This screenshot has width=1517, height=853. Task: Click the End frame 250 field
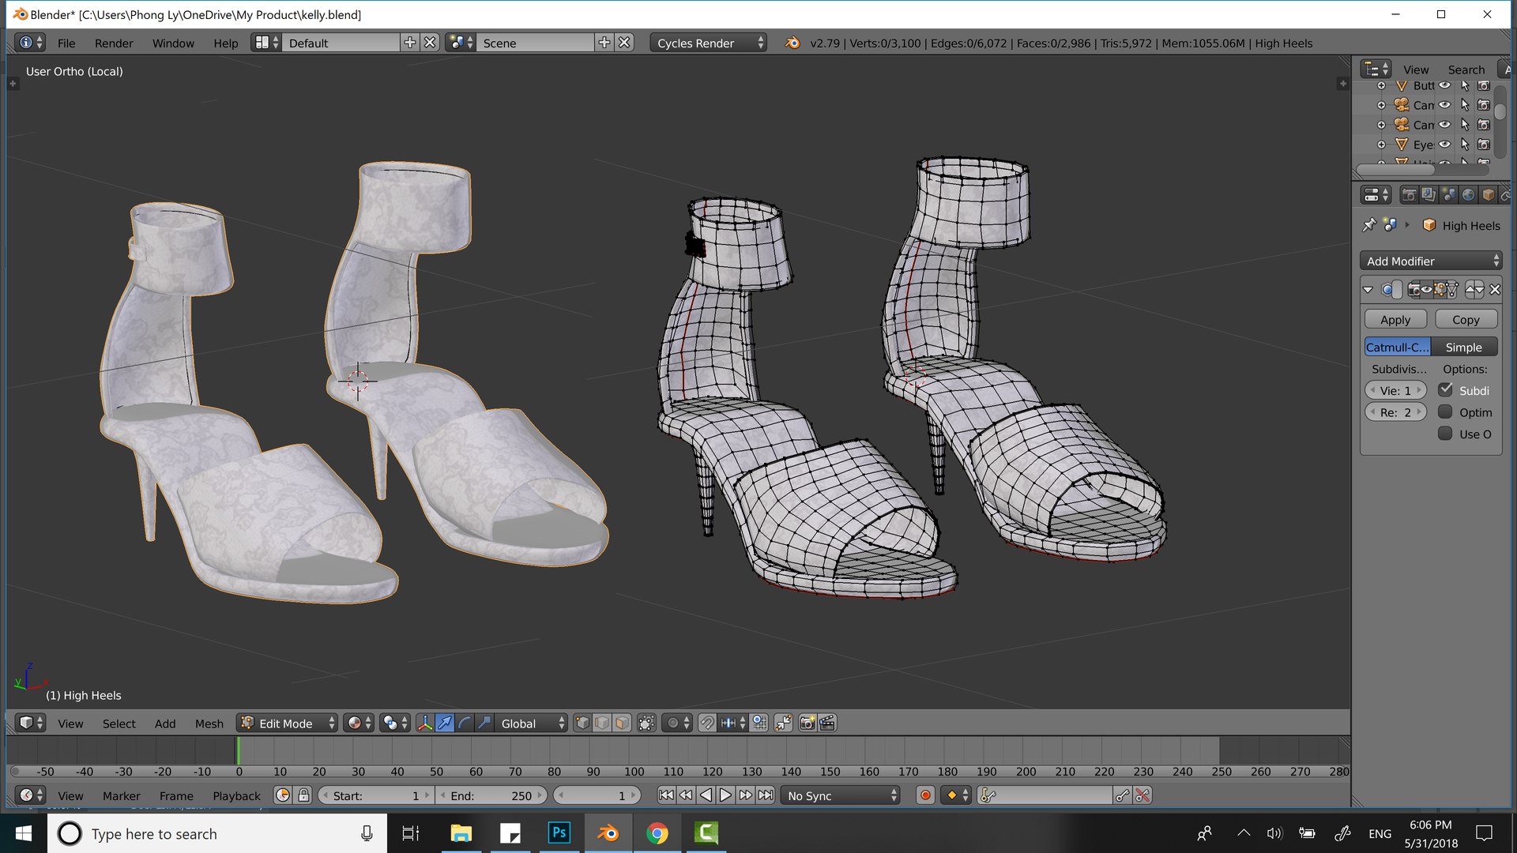[x=491, y=795]
